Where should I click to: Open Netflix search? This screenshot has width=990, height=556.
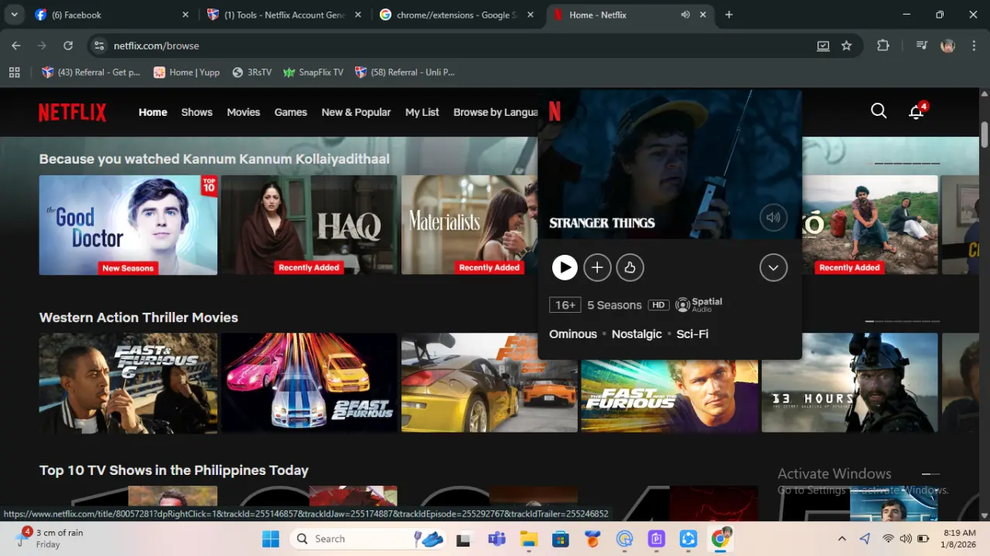[879, 111]
